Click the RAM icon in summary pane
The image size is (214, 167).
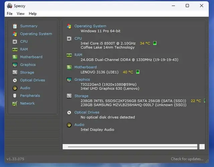point(69,55)
